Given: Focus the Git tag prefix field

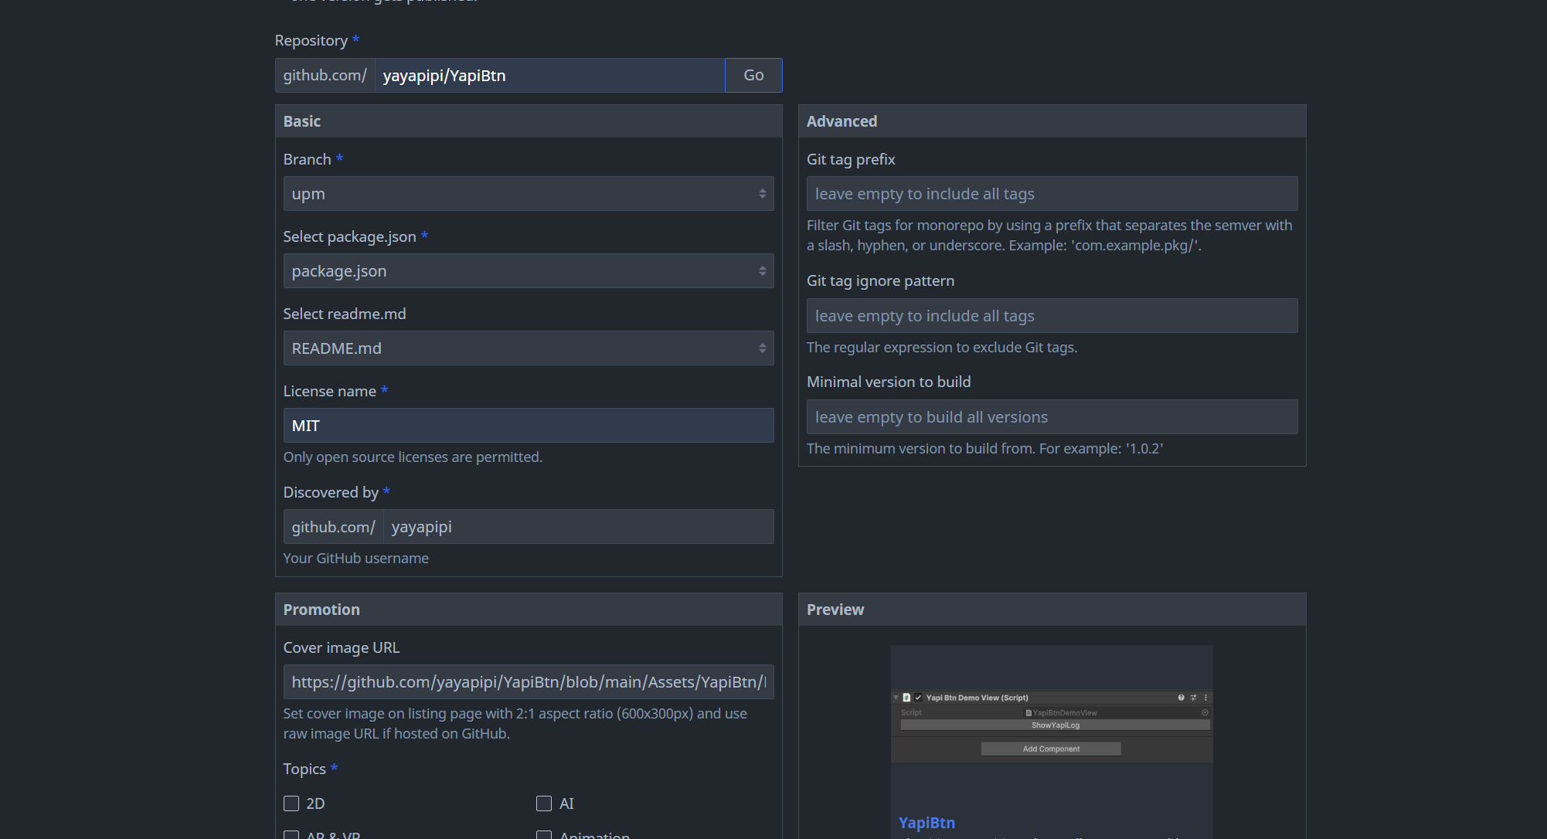Looking at the screenshot, I should (x=1051, y=194).
